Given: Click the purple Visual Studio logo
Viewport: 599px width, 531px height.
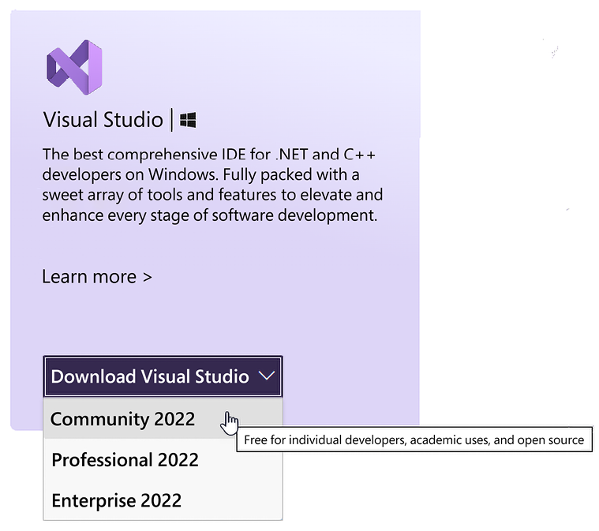Looking at the screenshot, I should tap(74, 67).
